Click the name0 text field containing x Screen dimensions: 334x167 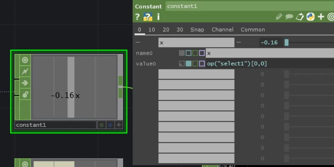(x=270, y=53)
